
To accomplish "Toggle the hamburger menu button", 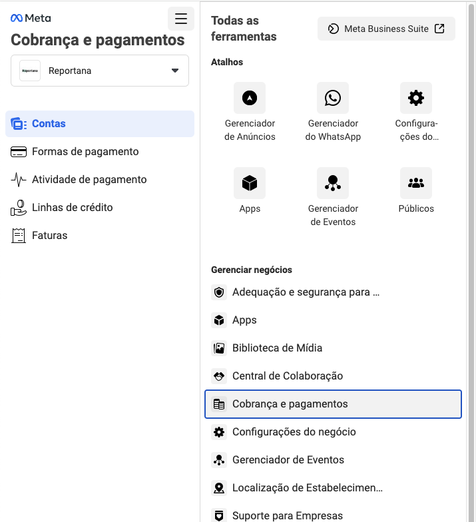I will click(x=181, y=19).
